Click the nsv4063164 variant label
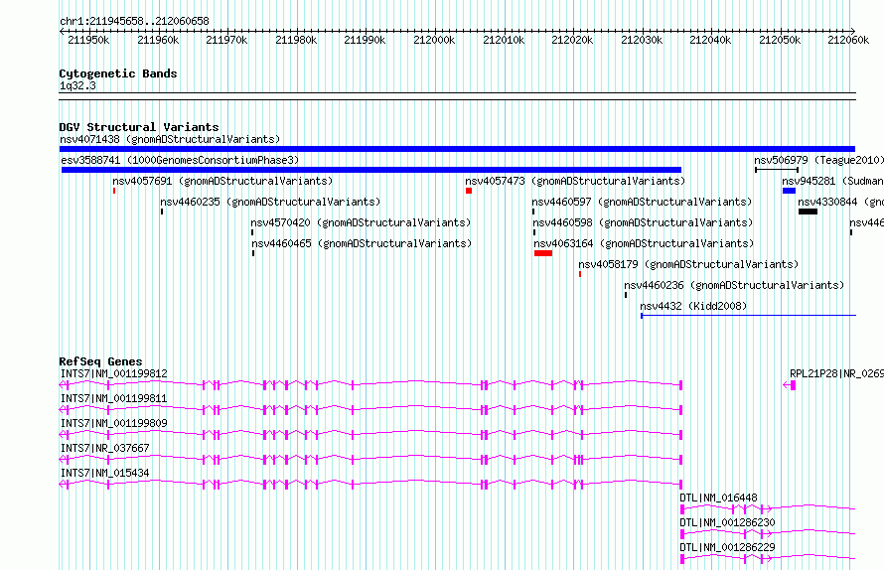 [644, 243]
